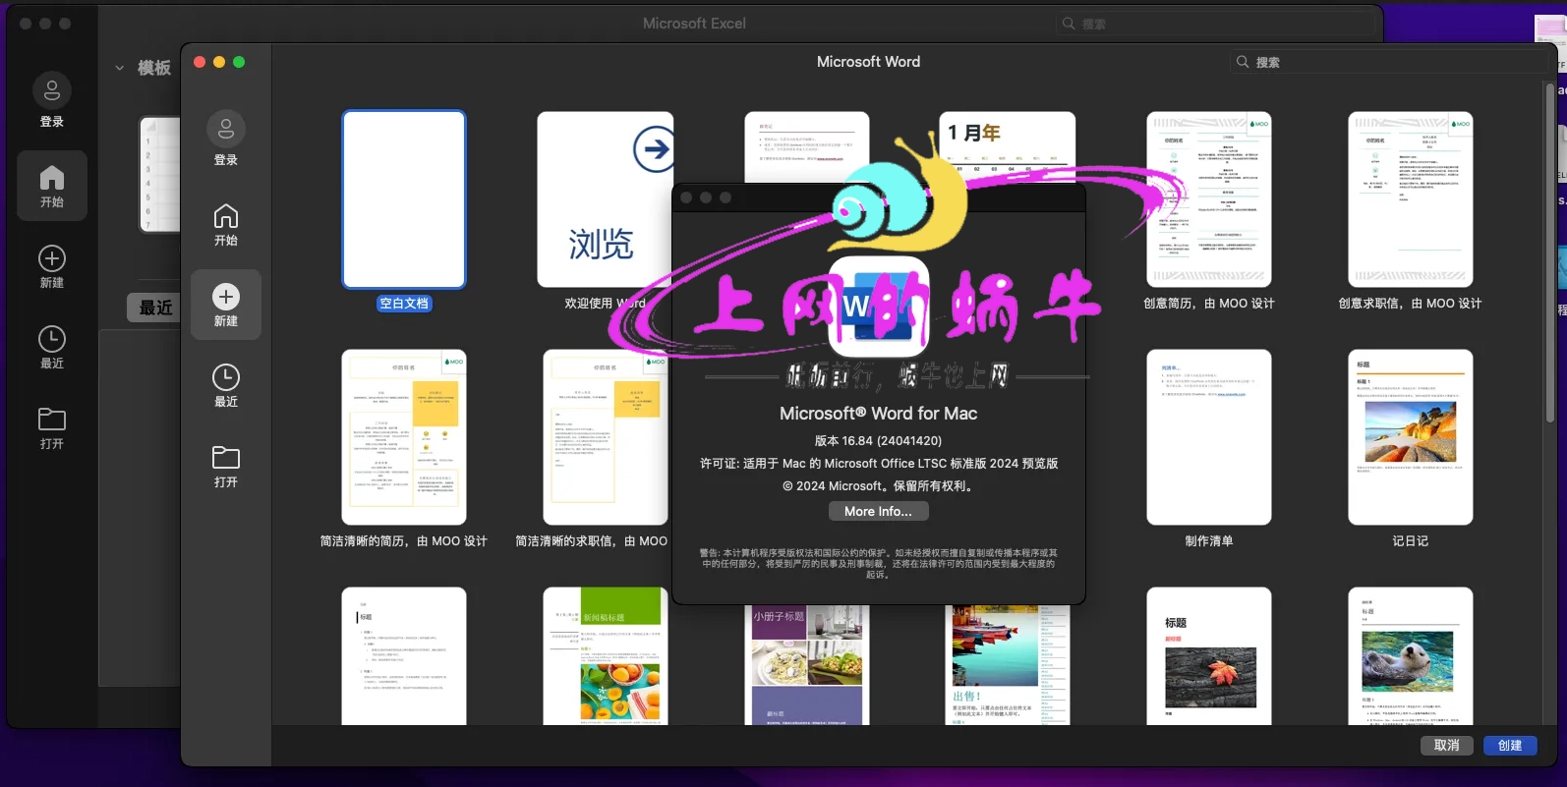Screen dimensions: 1567x787
Task: Click the More Info... button
Action: 878,511
